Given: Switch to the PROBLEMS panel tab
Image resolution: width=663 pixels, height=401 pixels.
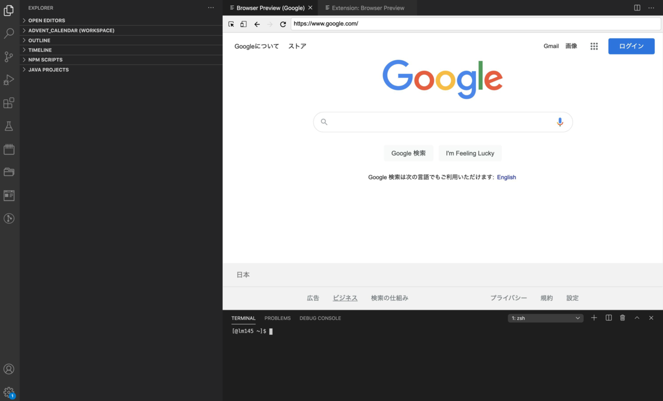Looking at the screenshot, I should coord(277,318).
